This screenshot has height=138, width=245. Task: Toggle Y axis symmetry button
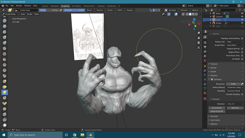click(156, 10)
